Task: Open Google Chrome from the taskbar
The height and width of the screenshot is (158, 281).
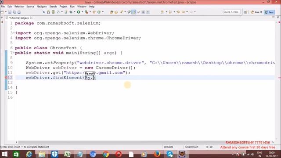Action: (x=106, y=154)
